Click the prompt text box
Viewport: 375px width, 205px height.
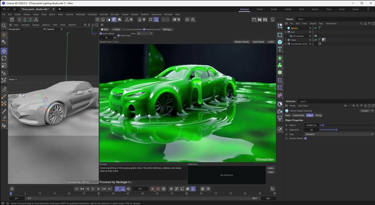[143, 173]
